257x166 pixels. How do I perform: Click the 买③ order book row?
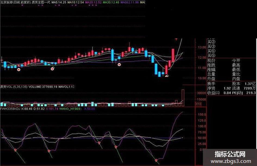pyautogui.click(x=211, y=47)
